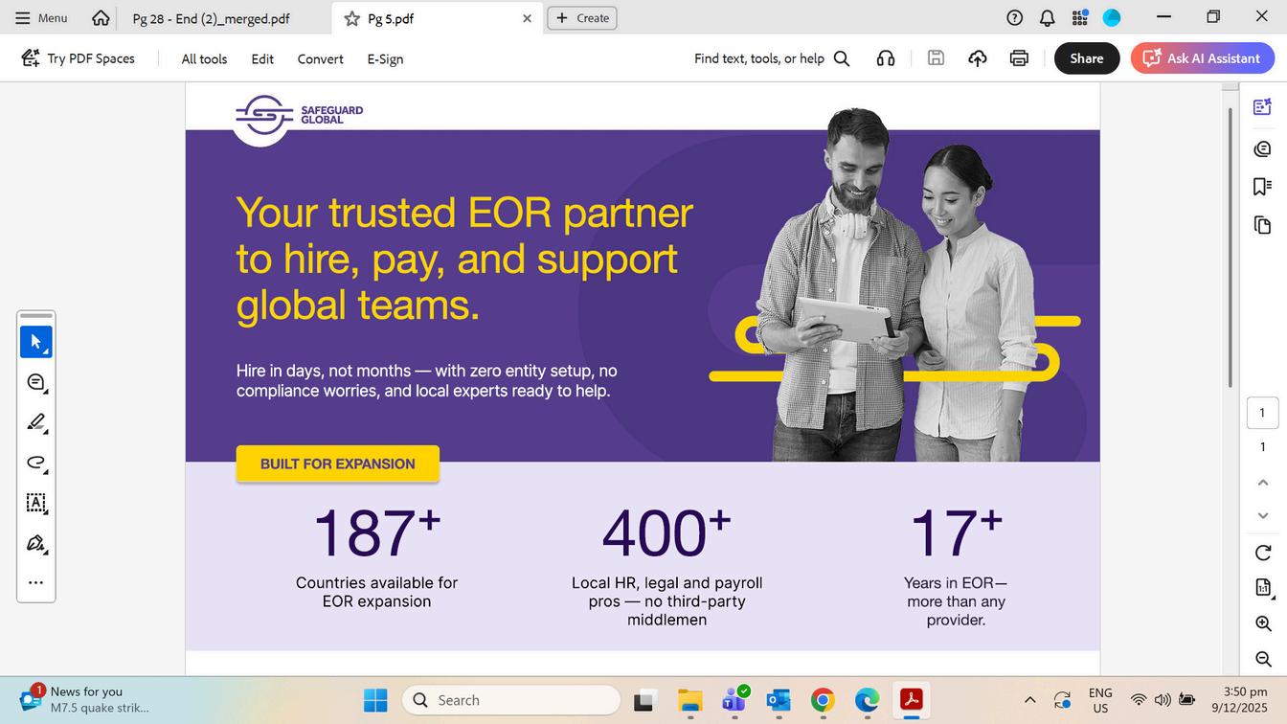Open Microsoft Edge from the taskbar

(867, 700)
